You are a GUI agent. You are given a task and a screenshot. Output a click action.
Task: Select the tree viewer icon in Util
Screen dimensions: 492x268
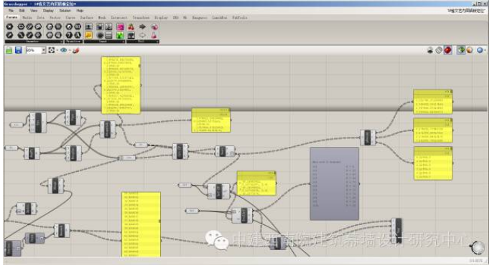click(131, 35)
